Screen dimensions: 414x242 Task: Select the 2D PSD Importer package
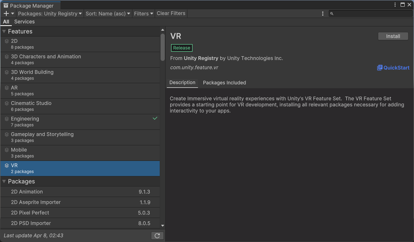[80, 223]
